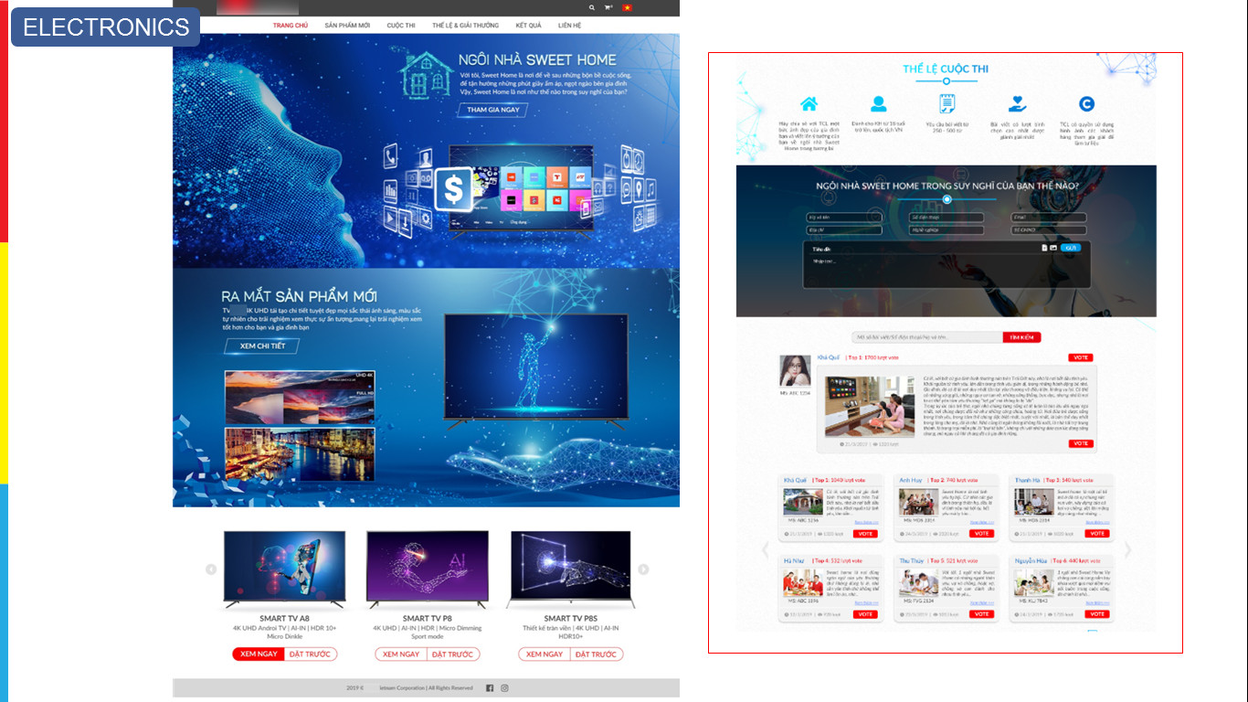Open Khả Quế profile photo
1248x702 pixels.
tap(795, 370)
